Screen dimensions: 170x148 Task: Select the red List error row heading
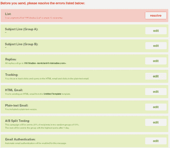coord(8,14)
